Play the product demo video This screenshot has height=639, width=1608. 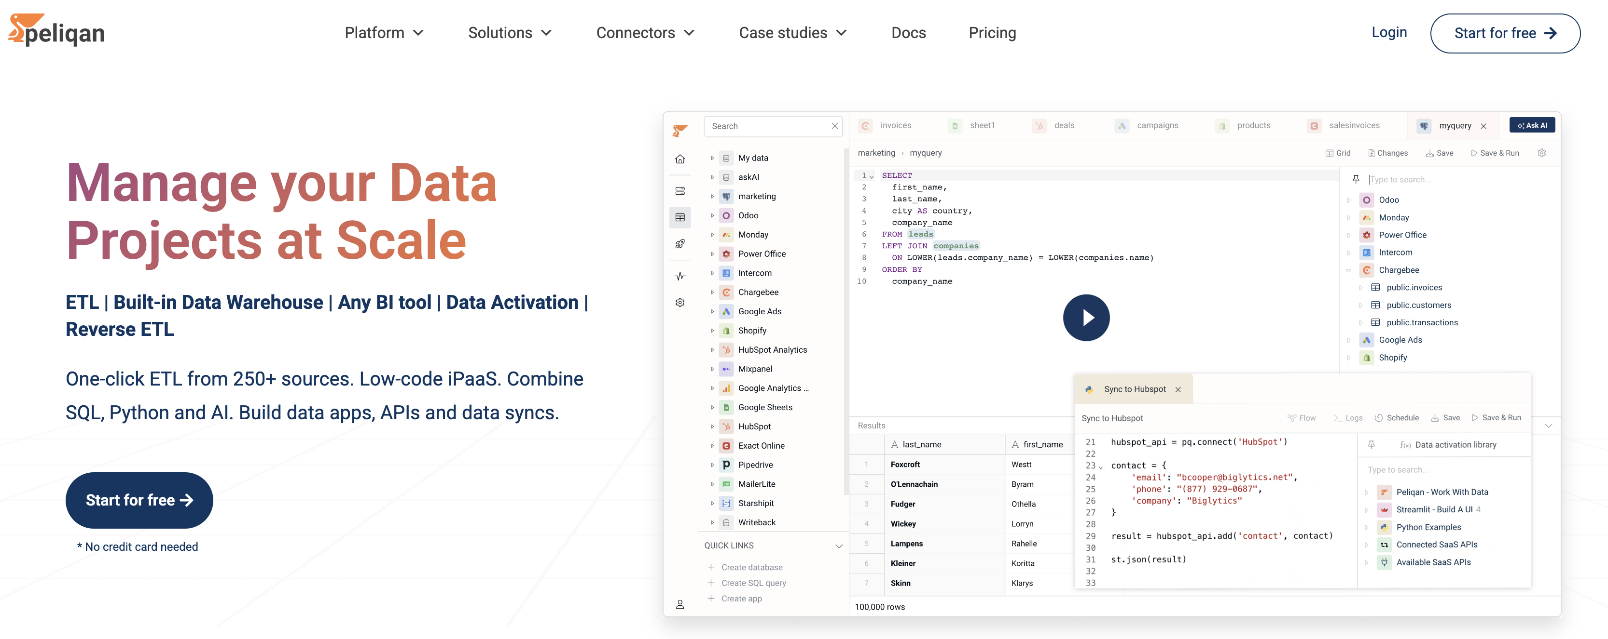tap(1086, 318)
